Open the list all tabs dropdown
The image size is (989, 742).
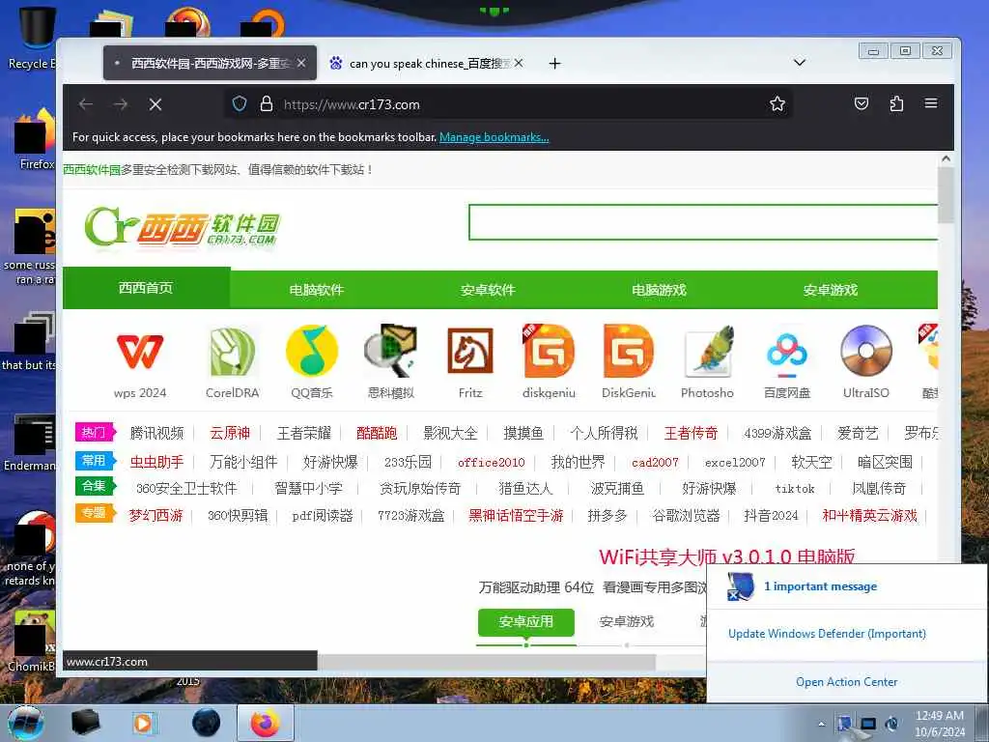799,63
